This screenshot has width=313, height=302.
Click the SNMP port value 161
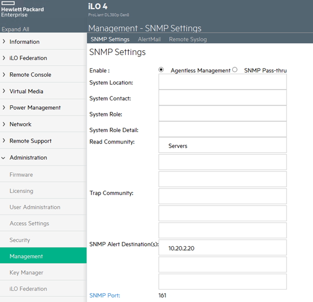tap(162, 295)
